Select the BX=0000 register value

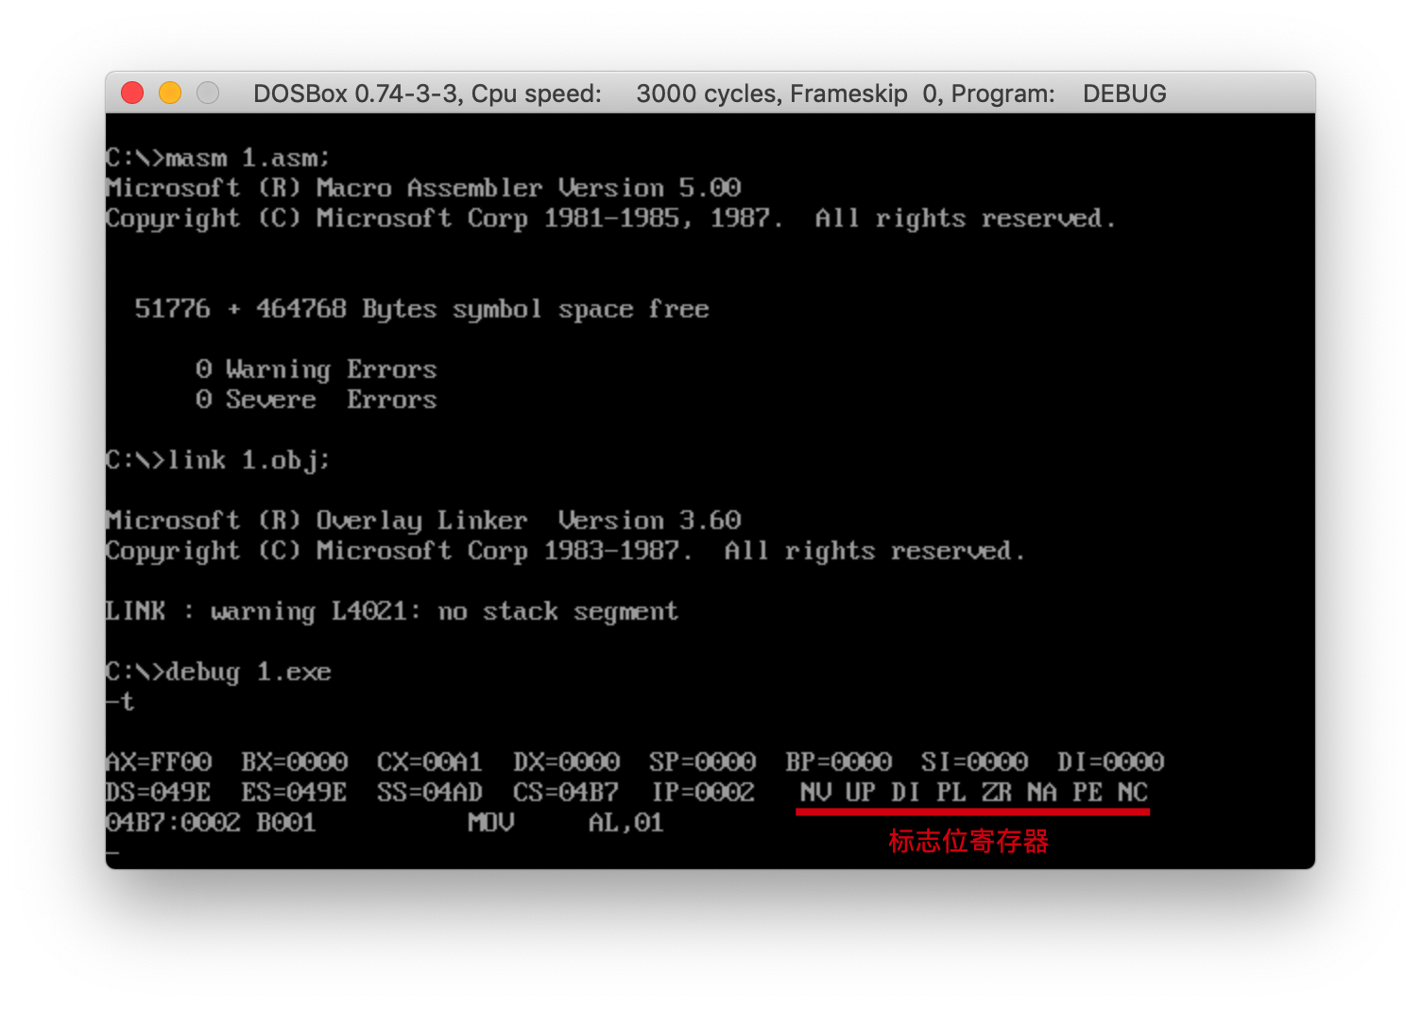tap(295, 761)
